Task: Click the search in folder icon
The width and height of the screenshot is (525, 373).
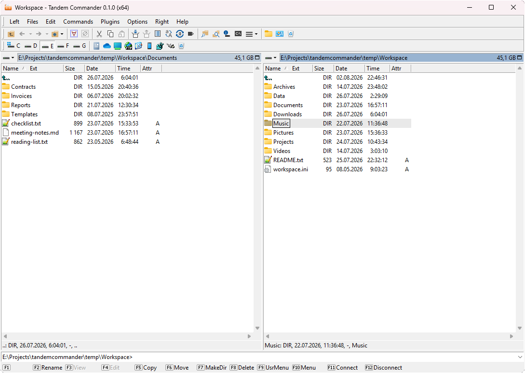Action: pyautogui.click(x=216, y=34)
